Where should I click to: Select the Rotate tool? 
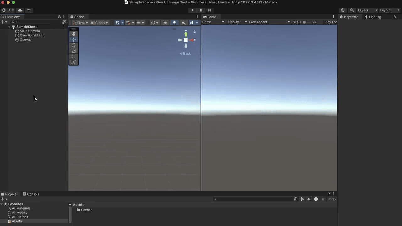[73, 45]
